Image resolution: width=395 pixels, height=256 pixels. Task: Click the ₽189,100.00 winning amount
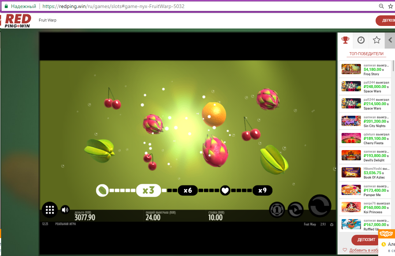pos(375,138)
